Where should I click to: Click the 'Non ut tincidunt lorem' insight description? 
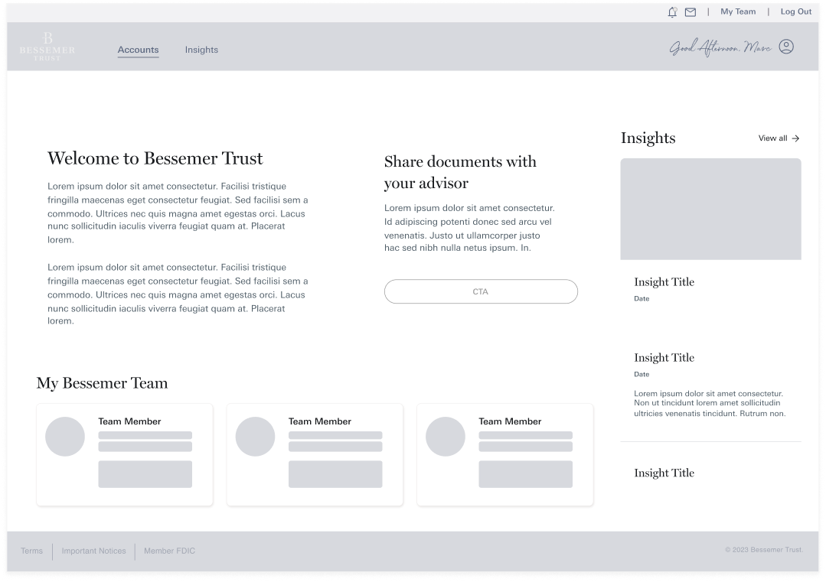(x=710, y=404)
